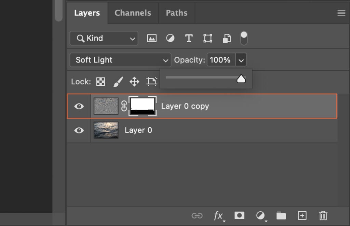Create a new adjustment layer
This screenshot has height=226, width=350.
260,215
